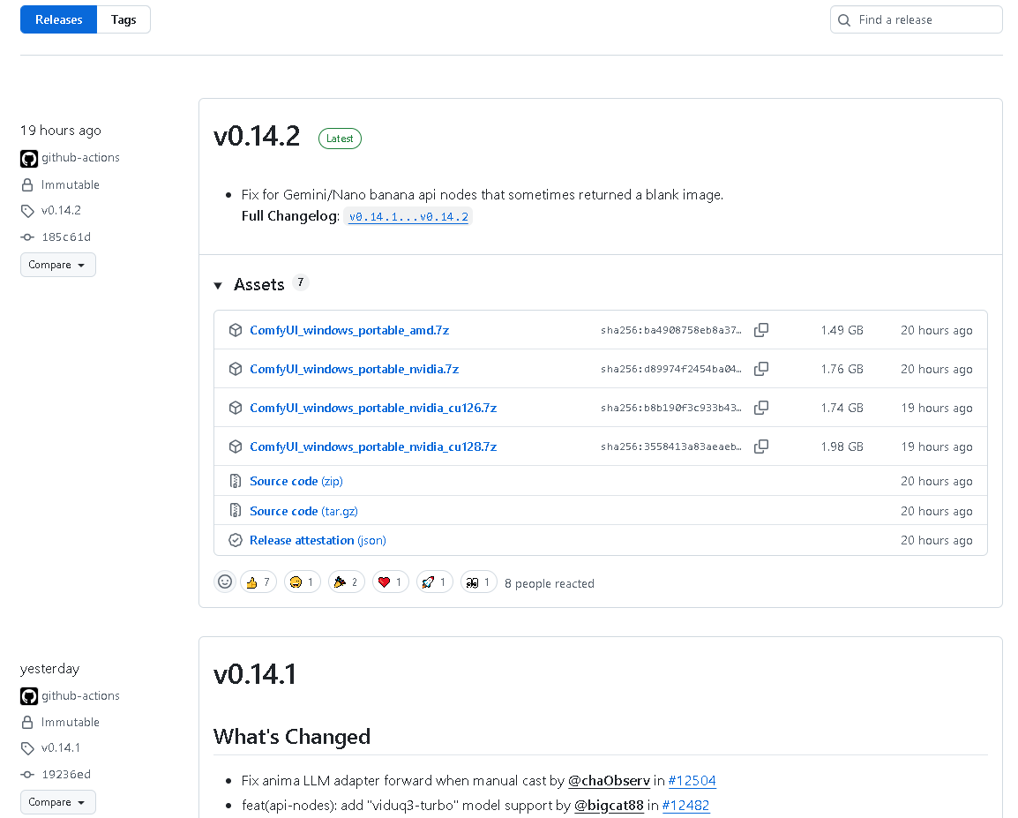Open @bigcat88 user profile

point(609,806)
